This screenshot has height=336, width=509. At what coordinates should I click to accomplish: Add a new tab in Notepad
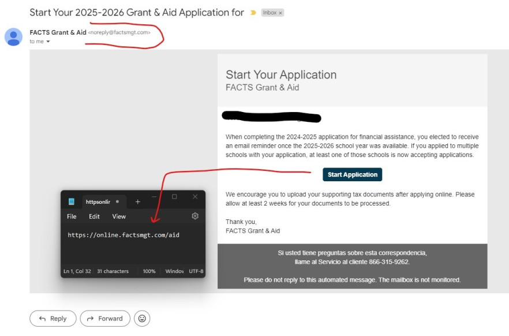click(137, 202)
